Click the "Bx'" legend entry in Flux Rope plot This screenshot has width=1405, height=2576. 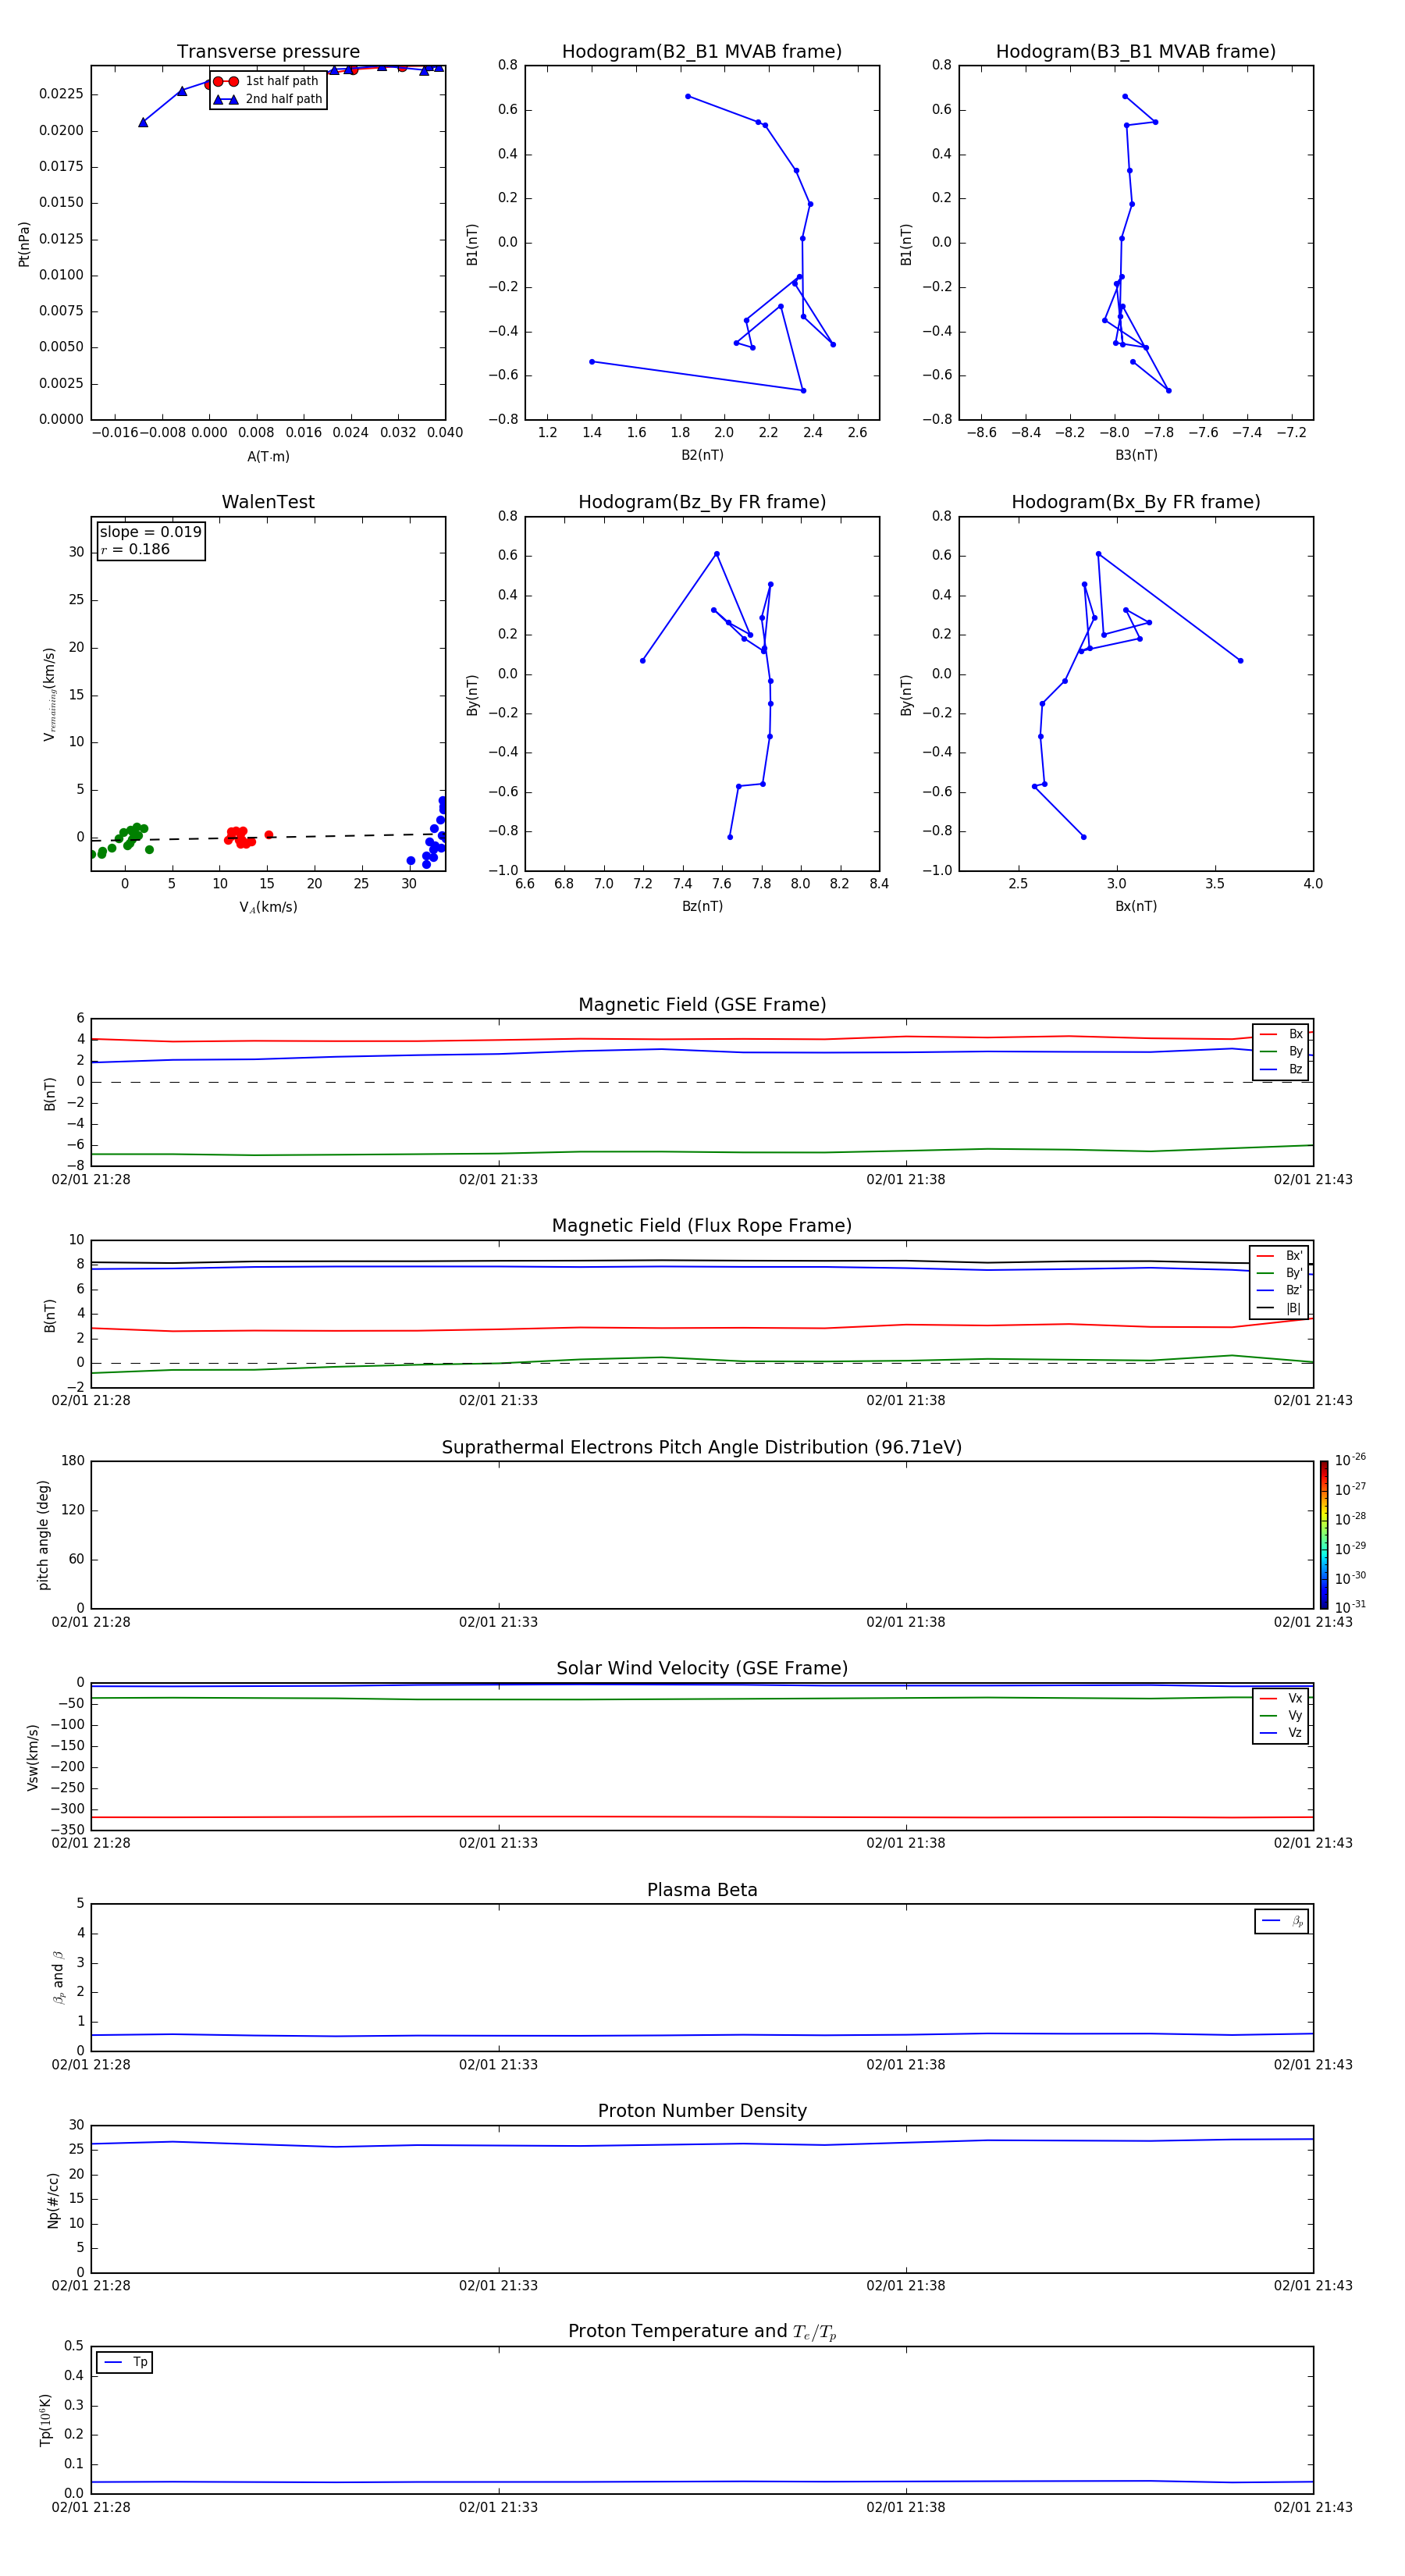pos(1280,1256)
